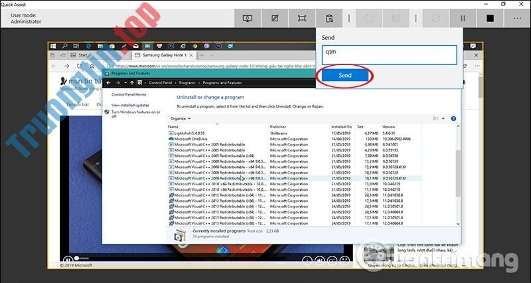Open the three-dot More options menu
The height and width of the screenshot is (283, 531).
(517, 18)
